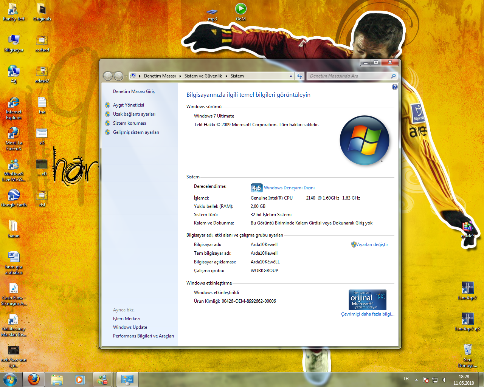
Task: Open Gelişmiş sistem ayarları
Action: [136, 132]
